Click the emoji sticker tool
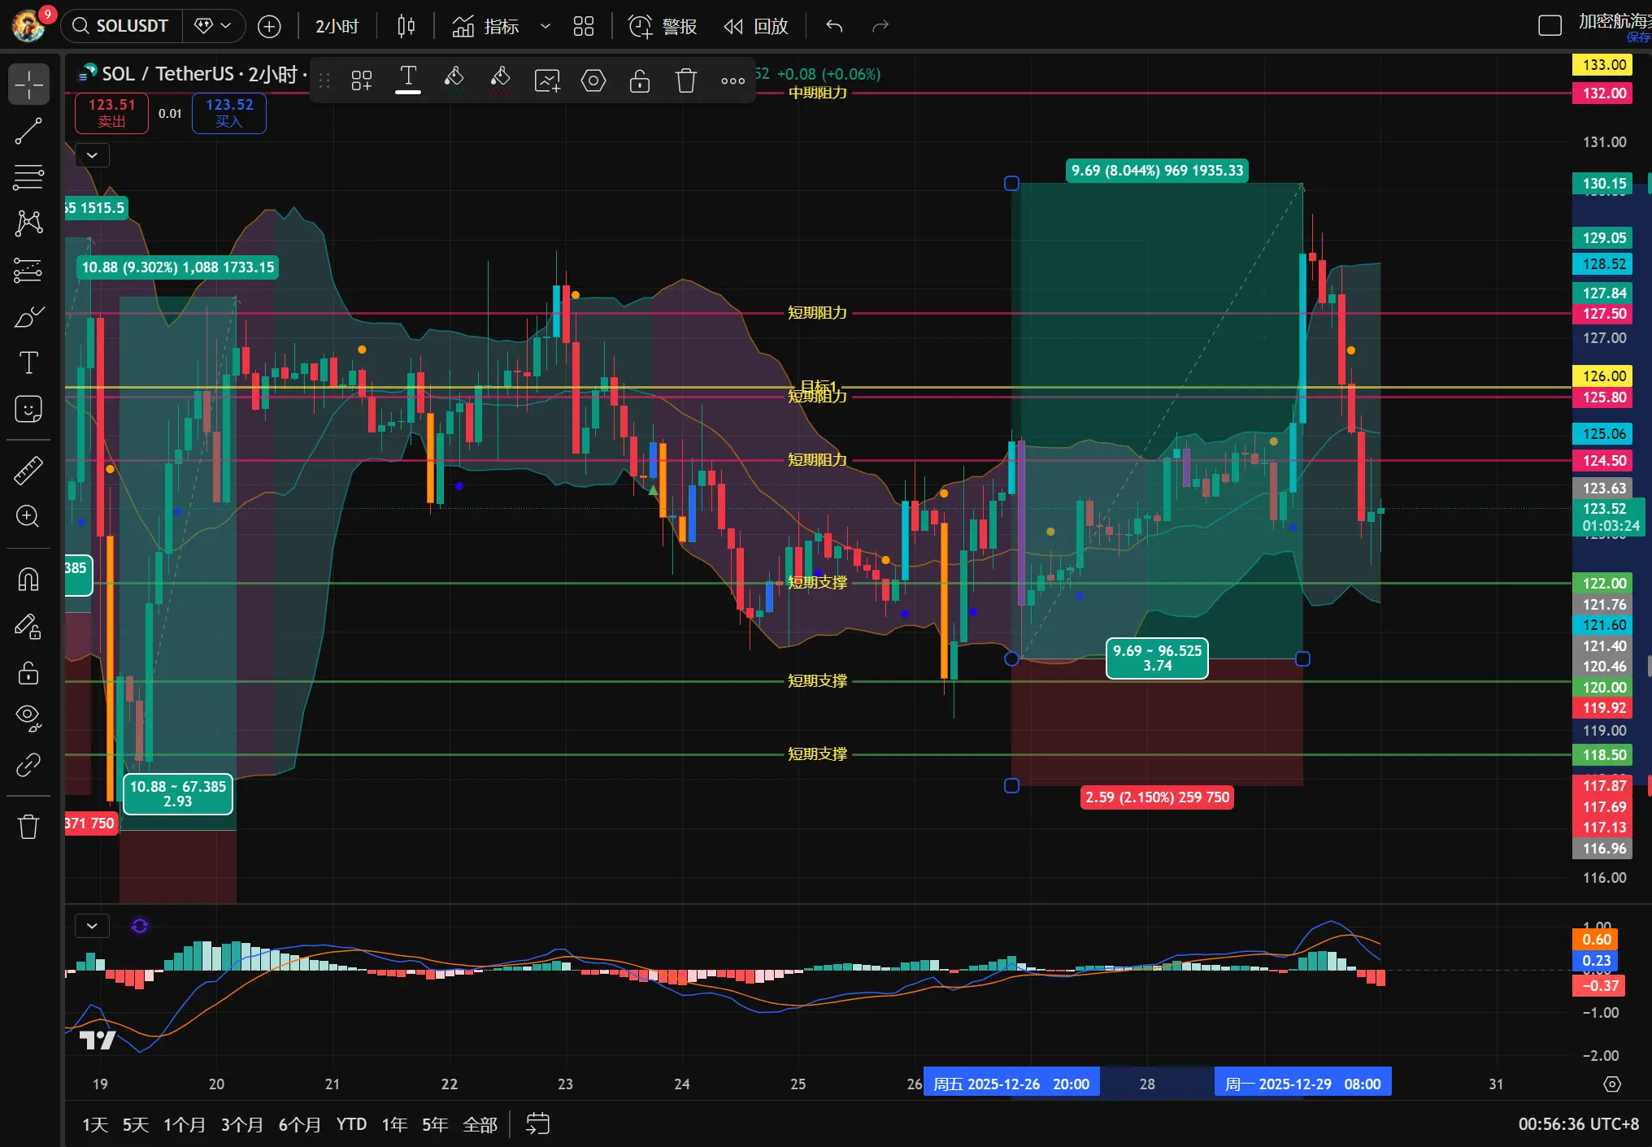The height and width of the screenshot is (1147, 1652). point(28,409)
